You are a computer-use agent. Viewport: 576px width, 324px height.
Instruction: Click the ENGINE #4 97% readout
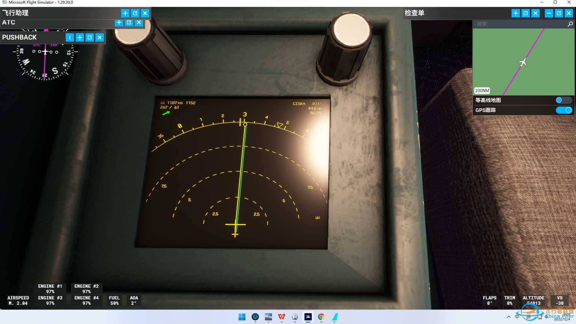point(86,301)
